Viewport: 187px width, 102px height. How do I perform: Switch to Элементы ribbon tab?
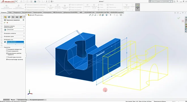pos(4,12)
